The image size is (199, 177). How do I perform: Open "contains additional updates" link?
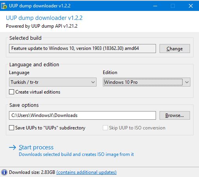(x=86, y=172)
